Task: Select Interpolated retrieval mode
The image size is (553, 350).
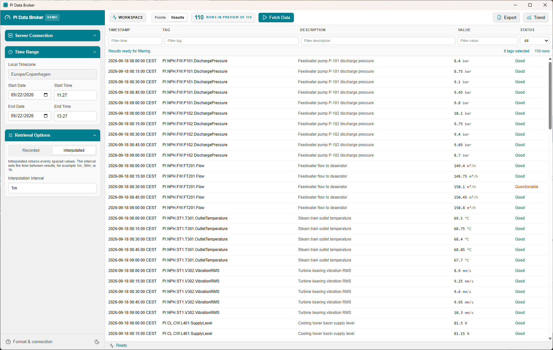Action: click(74, 150)
